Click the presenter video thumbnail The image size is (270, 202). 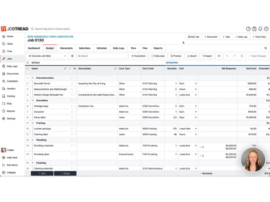pos(253,160)
